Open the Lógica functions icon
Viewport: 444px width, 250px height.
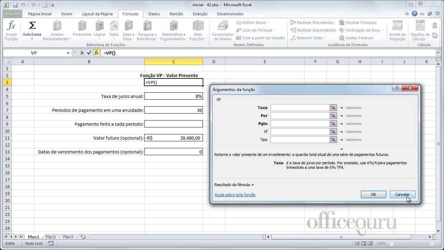click(99, 26)
